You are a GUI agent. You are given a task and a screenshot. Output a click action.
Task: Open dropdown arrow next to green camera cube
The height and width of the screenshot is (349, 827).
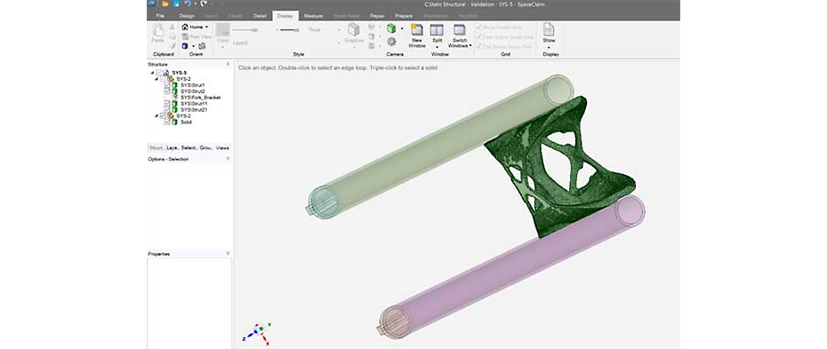(x=401, y=28)
